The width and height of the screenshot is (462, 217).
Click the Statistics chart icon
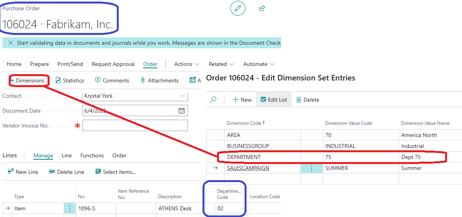(58, 80)
